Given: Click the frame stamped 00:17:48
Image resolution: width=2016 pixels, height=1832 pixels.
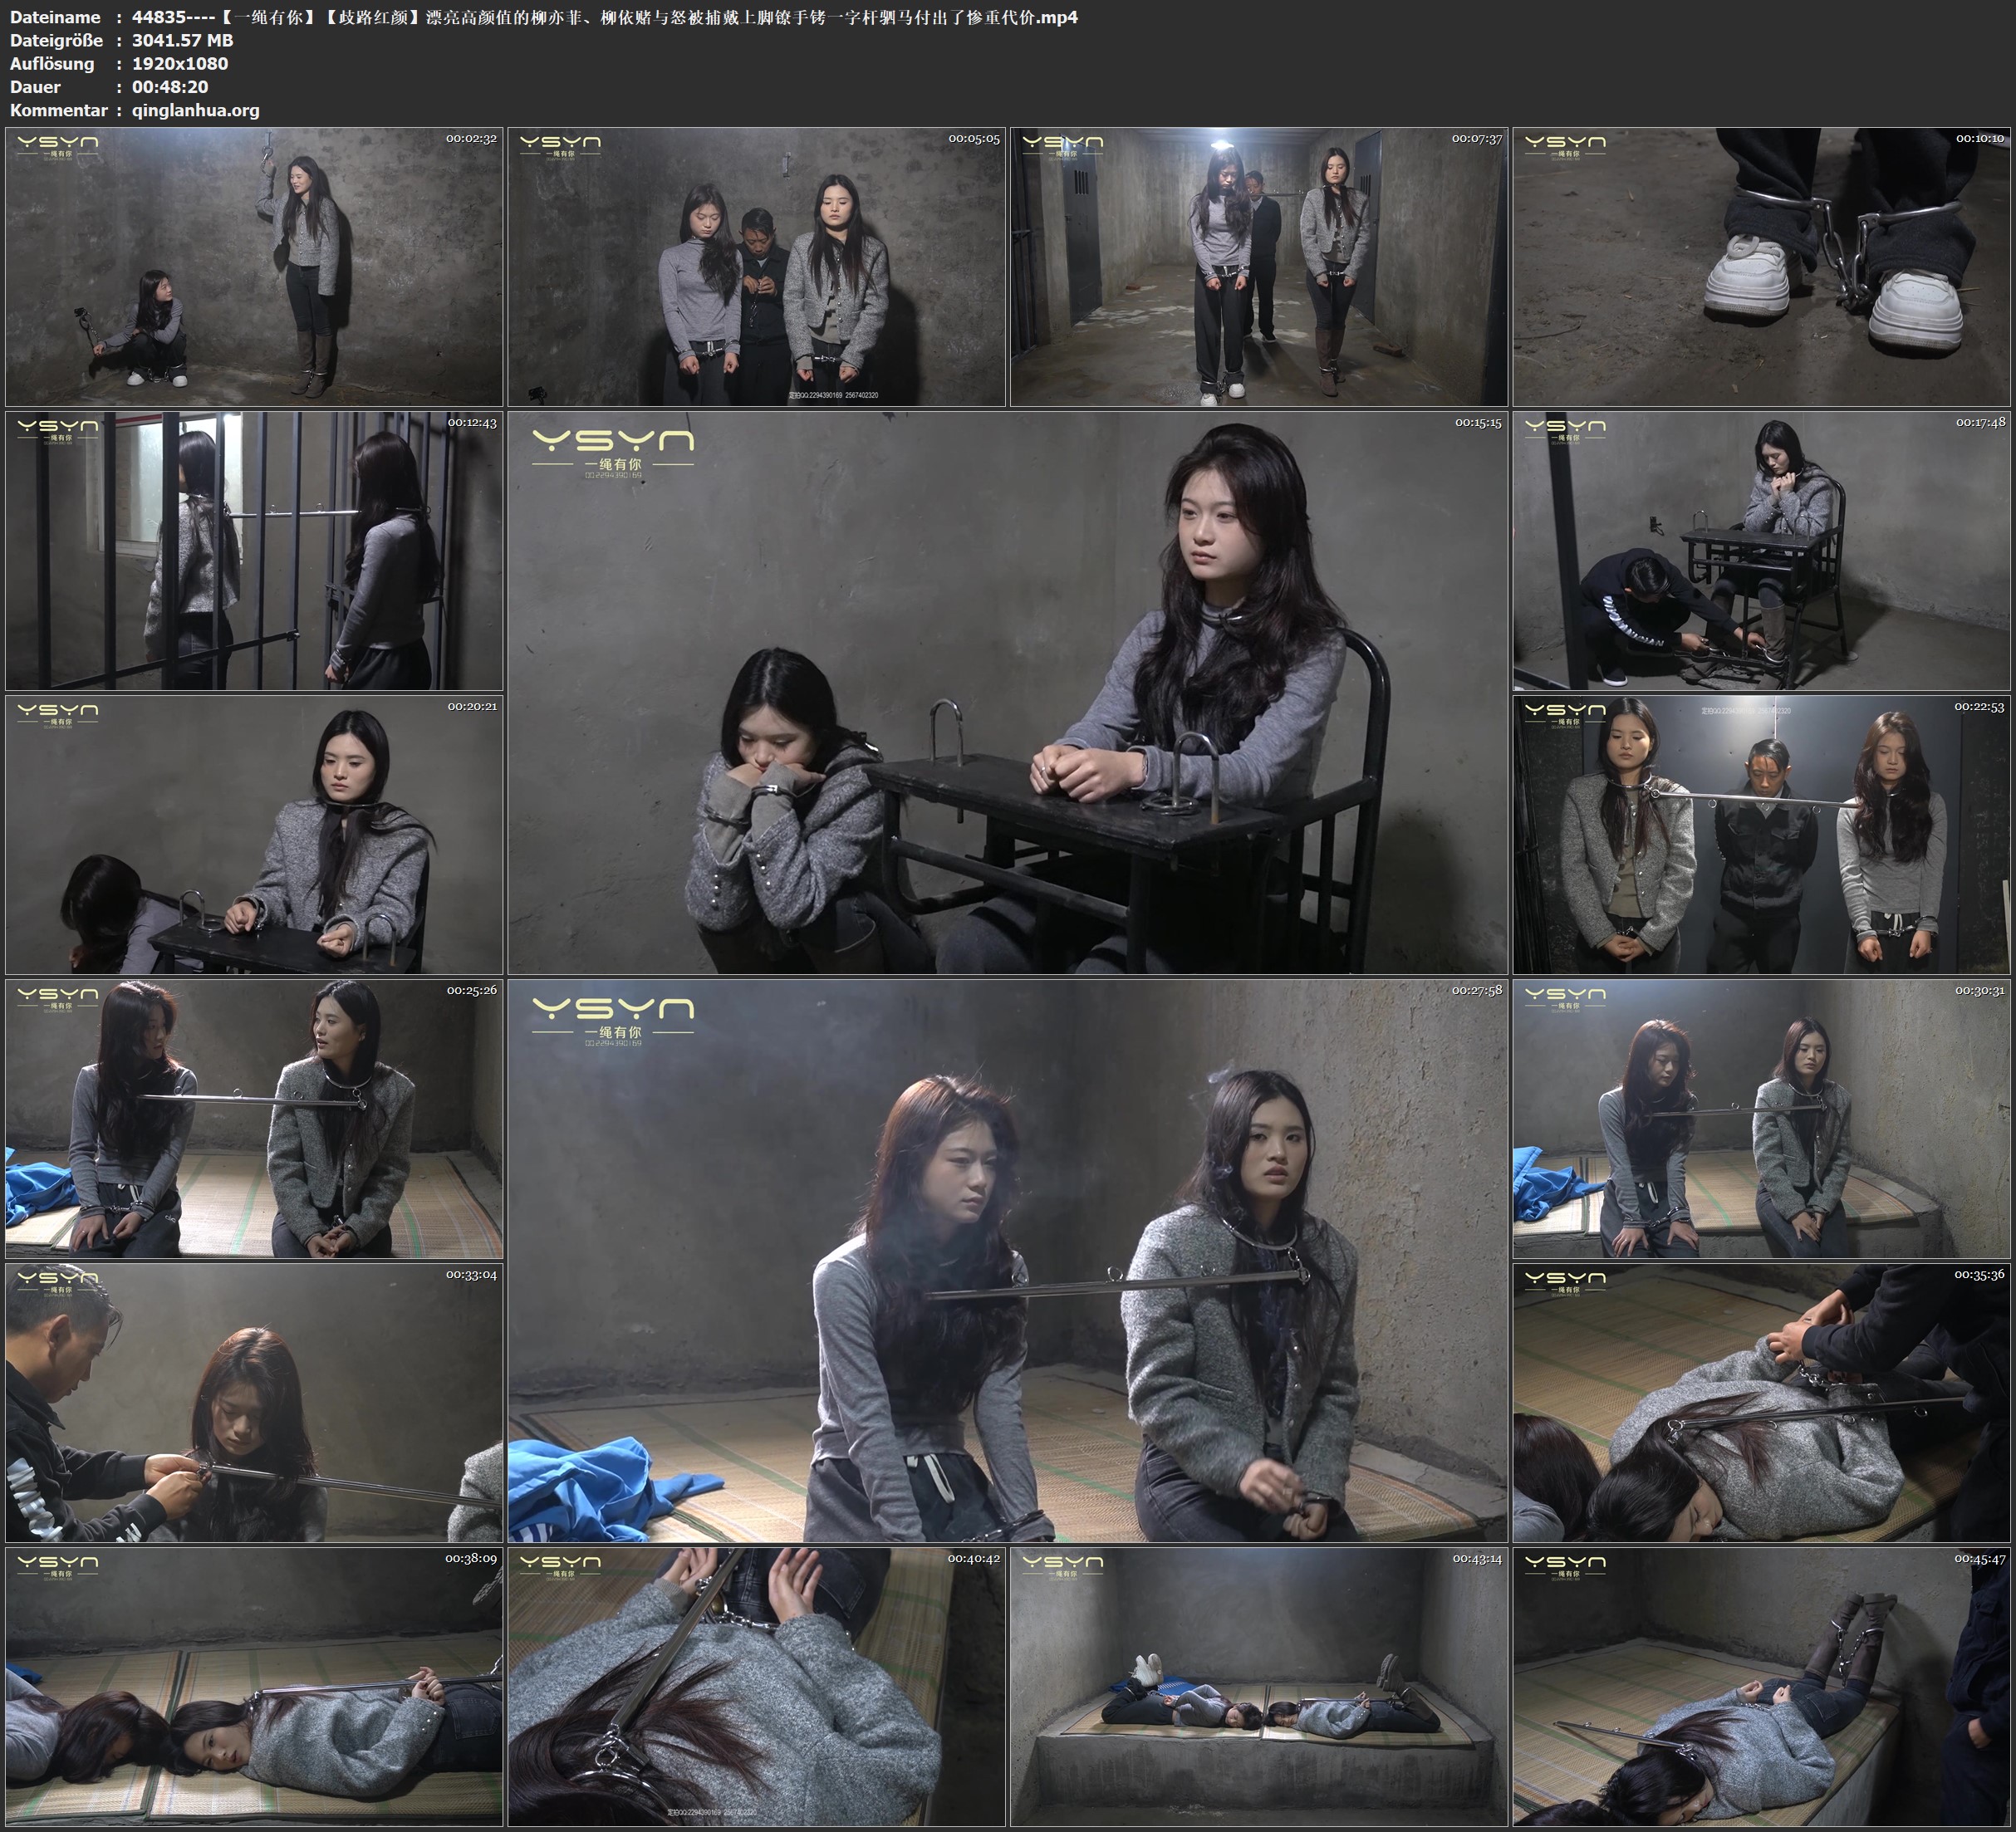Looking at the screenshot, I should 1761,550.
